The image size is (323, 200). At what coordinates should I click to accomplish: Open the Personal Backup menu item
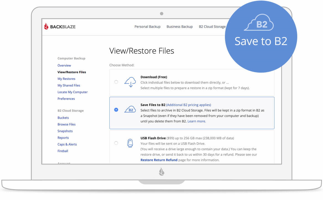click(147, 27)
